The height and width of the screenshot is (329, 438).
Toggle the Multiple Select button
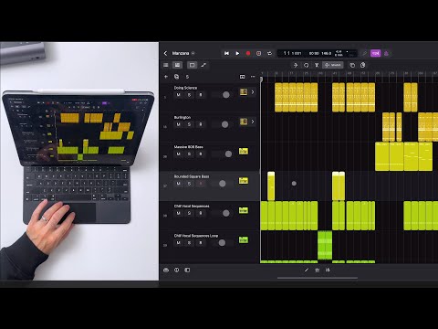333,65
